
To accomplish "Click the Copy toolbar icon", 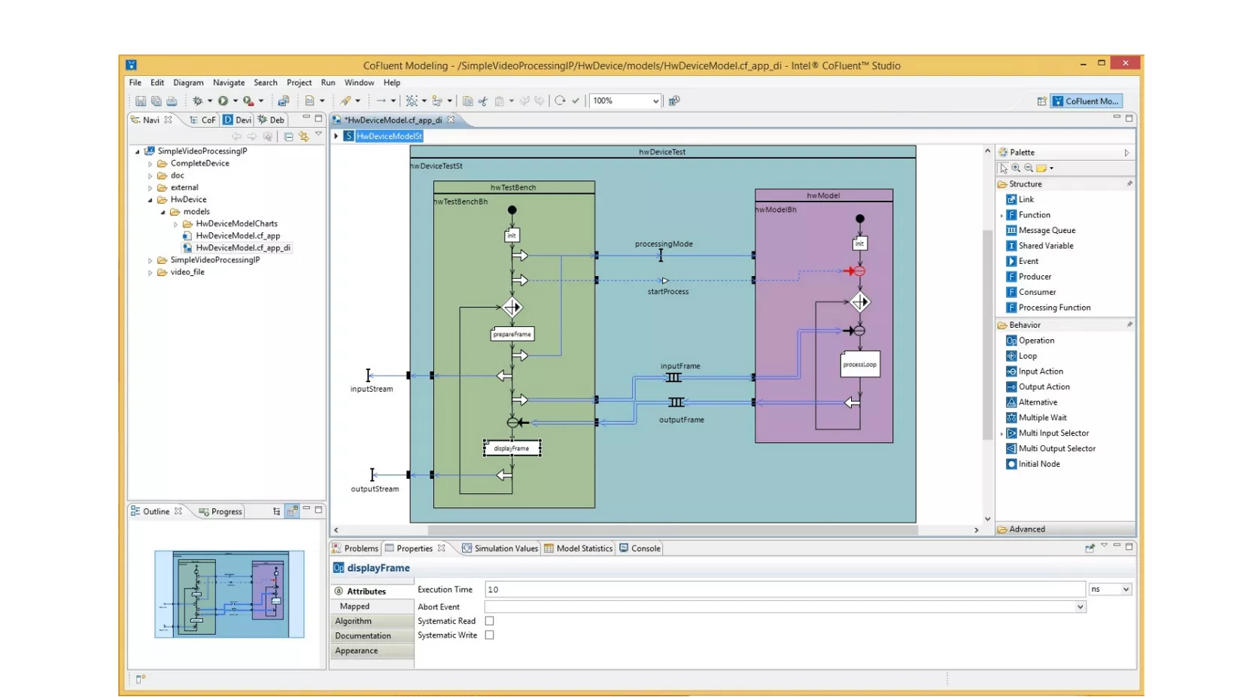I will (468, 101).
